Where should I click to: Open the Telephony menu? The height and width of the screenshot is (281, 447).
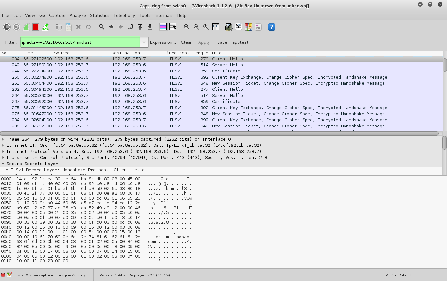[124, 15]
